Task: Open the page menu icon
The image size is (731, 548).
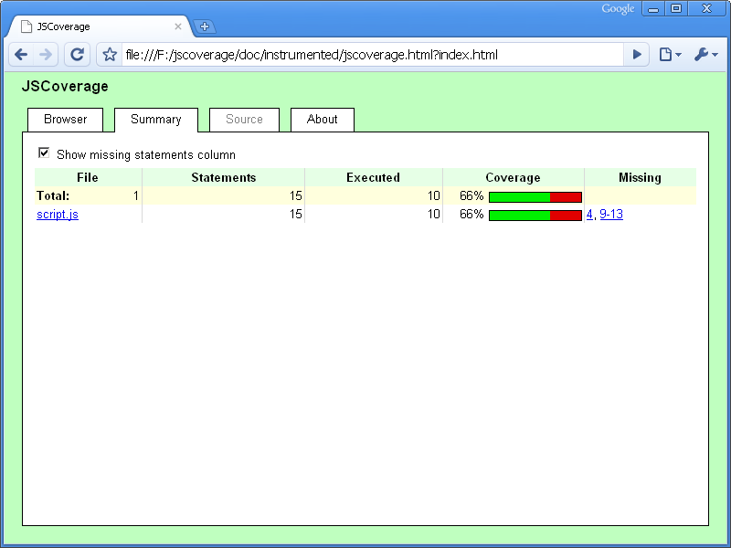Action: point(671,55)
